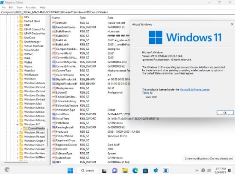Screen dimensions: 235x174
Task: Expand the UEV tree node
Action: coord(18,17)
